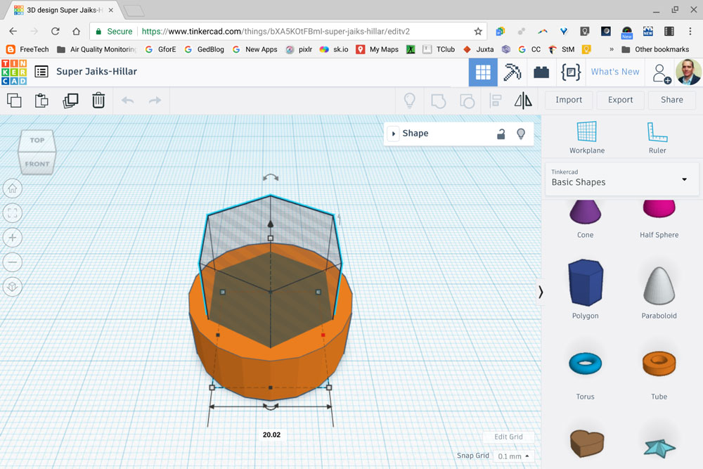Open Snap Grid 0.1 mm dropdown

(514, 456)
